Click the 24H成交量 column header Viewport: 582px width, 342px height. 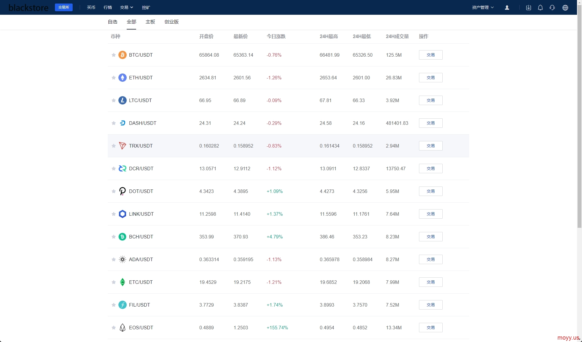397,37
